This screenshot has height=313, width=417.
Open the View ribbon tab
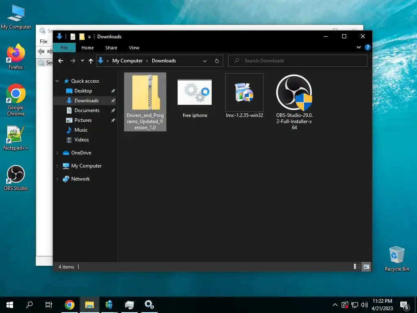[x=134, y=48]
